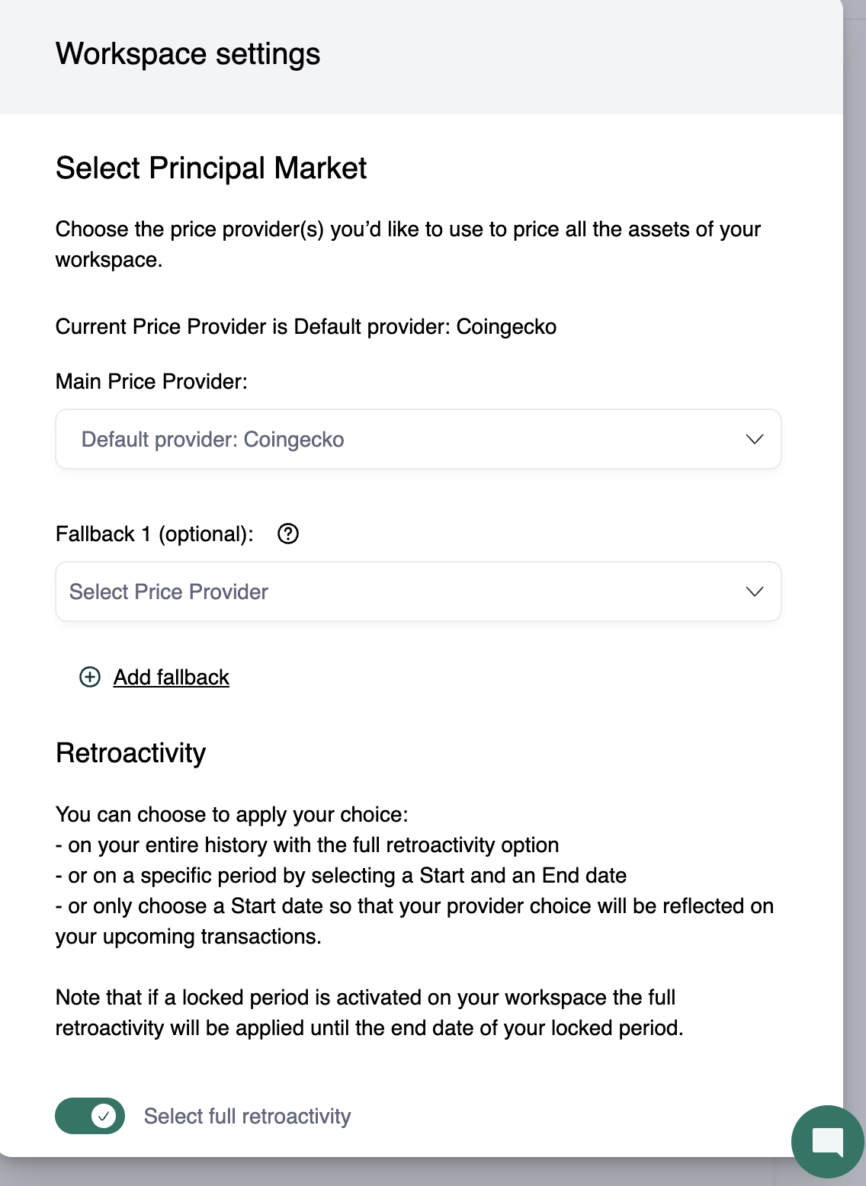Expand the Main Price Provider chevron

tap(754, 439)
